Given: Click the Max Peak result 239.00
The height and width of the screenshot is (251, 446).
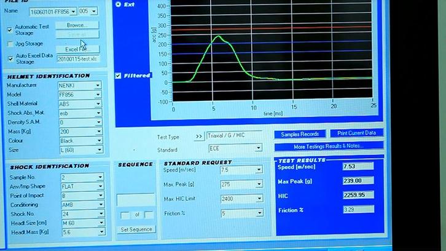Looking at the screenshot, I should 358,181.
